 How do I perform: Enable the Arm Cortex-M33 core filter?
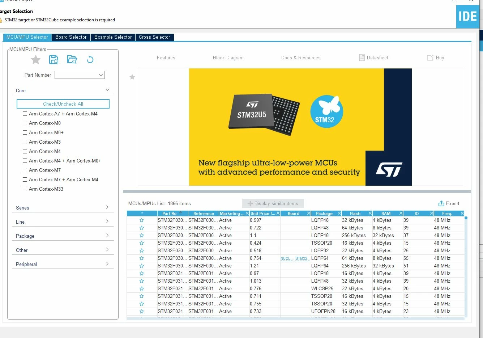(25, 189)
